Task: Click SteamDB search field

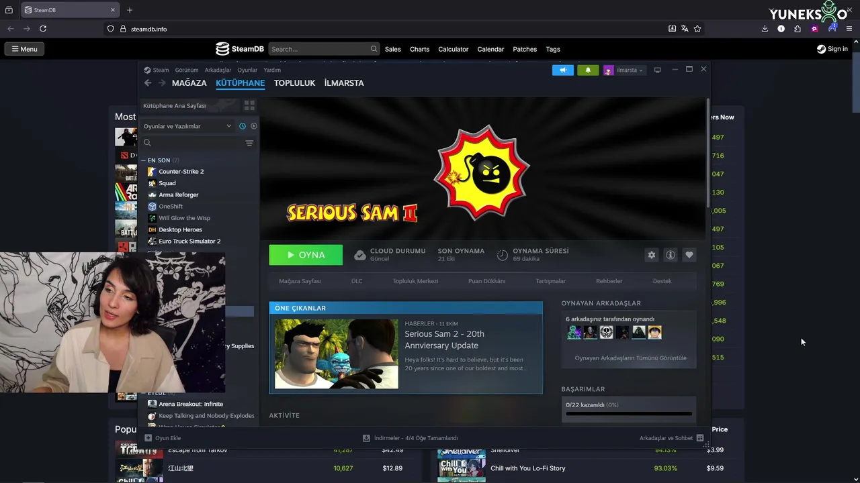Action: pyautogui.click(x=324, y=49)
